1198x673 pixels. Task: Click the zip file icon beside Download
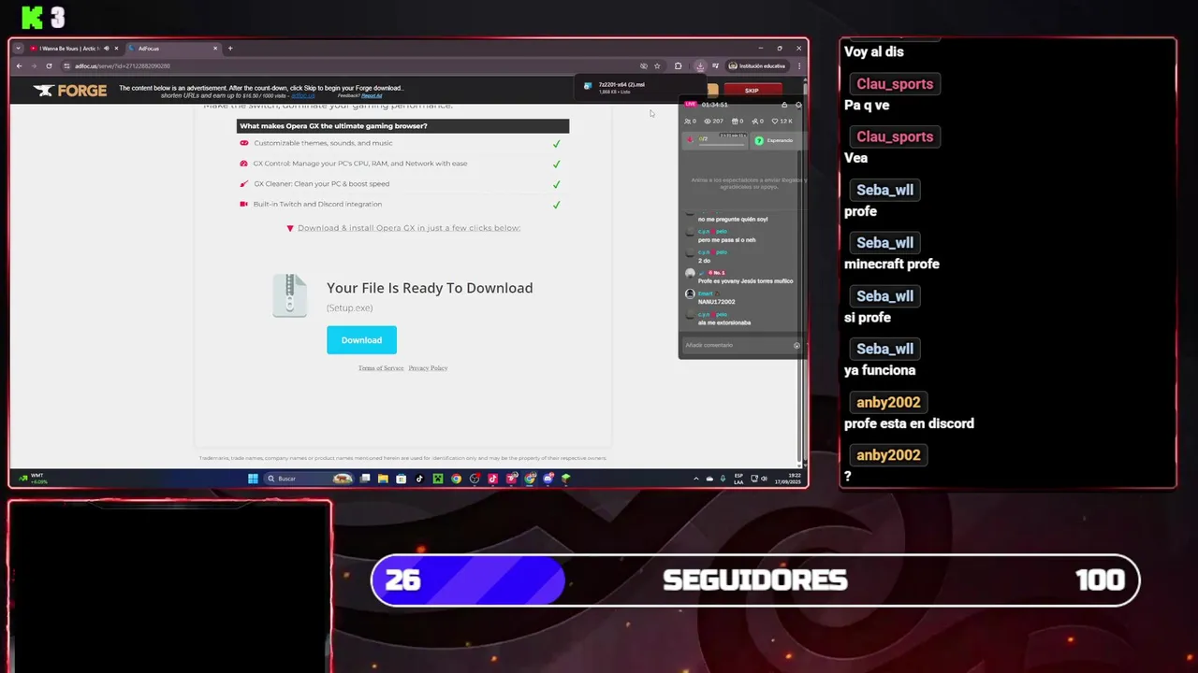[x=290, y=295]
